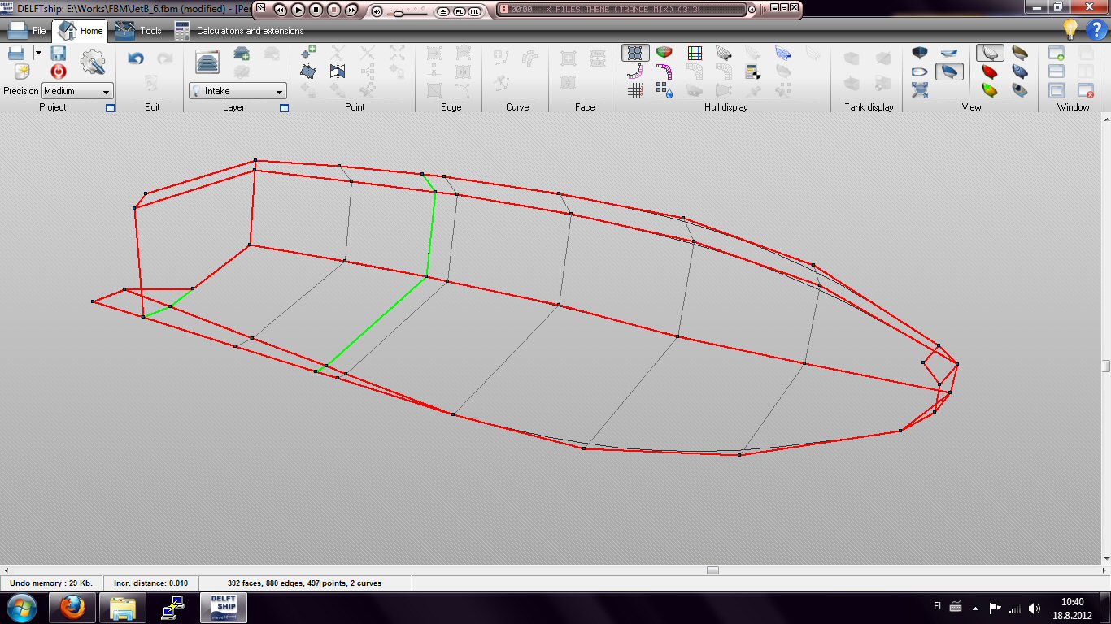Image resolution: width=1111 pixels, height=624 pixels.
Task: Expand the active layer dropdown showing Intake
Action: (237, 91)
